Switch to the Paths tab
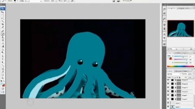 point(185,71)
